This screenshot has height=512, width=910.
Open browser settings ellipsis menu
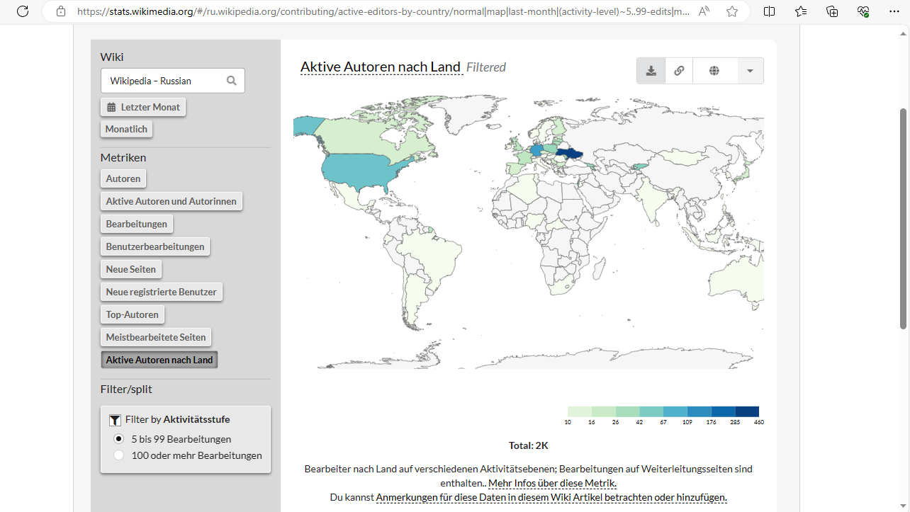pos(894,11)
